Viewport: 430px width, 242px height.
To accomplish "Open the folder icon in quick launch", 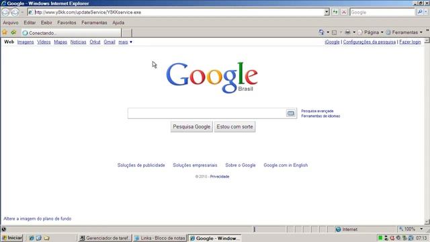I will [x=46, y=238].
